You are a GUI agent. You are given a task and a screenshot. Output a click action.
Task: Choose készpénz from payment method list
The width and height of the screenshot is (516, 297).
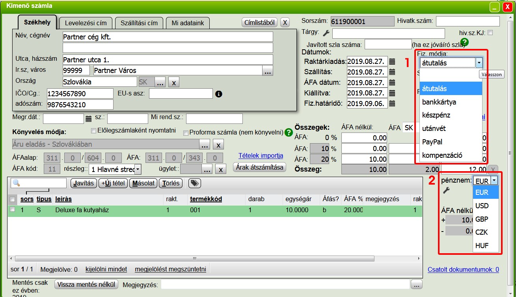click(x=451, y=115)
